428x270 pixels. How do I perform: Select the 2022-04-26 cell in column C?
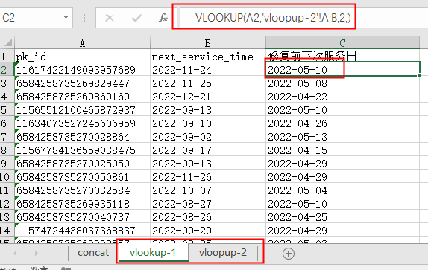tap(342, 123)
